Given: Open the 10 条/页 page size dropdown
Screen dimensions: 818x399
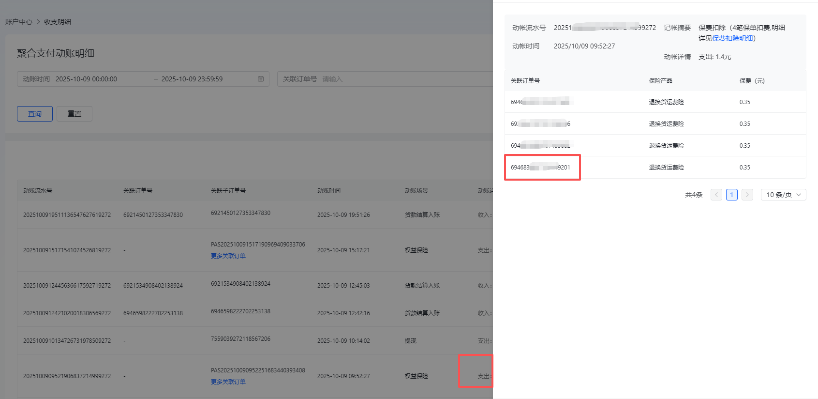Looking at the screenshot, I should 784,195.
